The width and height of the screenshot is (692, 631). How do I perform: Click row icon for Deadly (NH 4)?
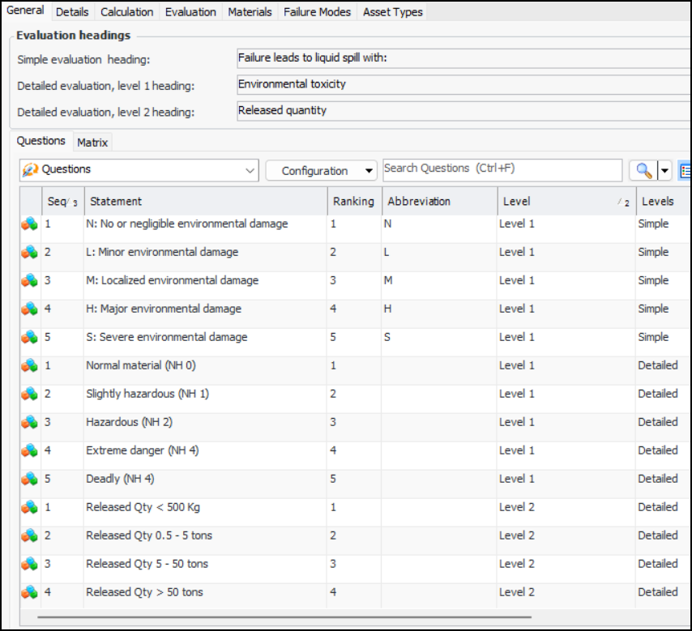(30, 480)
